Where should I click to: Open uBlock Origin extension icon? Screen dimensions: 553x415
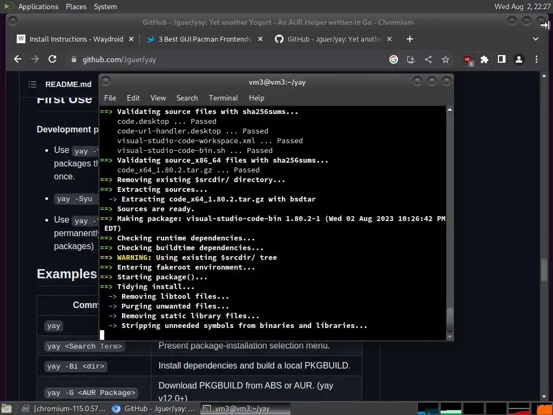468,59
